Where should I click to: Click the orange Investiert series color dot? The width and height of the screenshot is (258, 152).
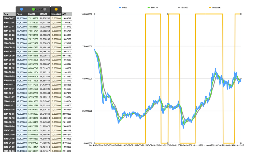click(56, 9)
